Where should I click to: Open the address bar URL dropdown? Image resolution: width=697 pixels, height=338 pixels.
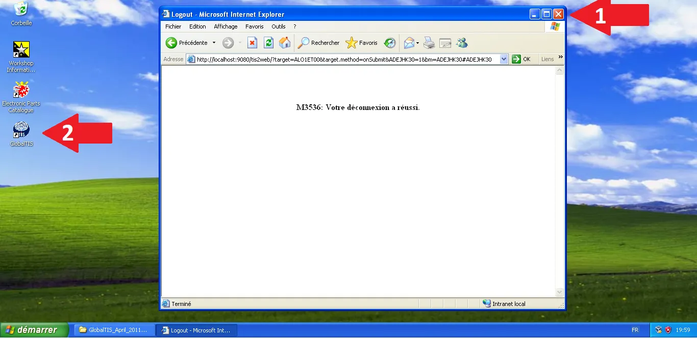504,60
